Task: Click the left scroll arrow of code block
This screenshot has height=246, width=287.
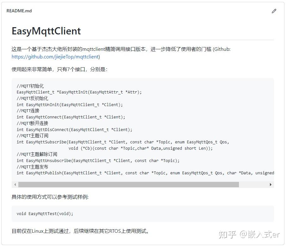Action: click(x=15, y=184)
